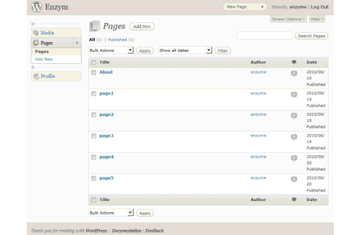Open the page2 title link

(106, 115)
